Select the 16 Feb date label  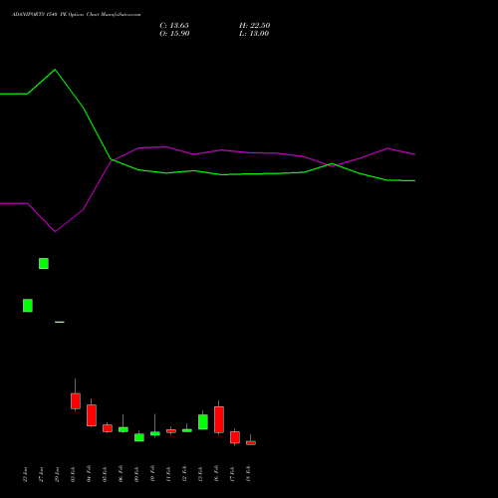(x=217, y=474)
